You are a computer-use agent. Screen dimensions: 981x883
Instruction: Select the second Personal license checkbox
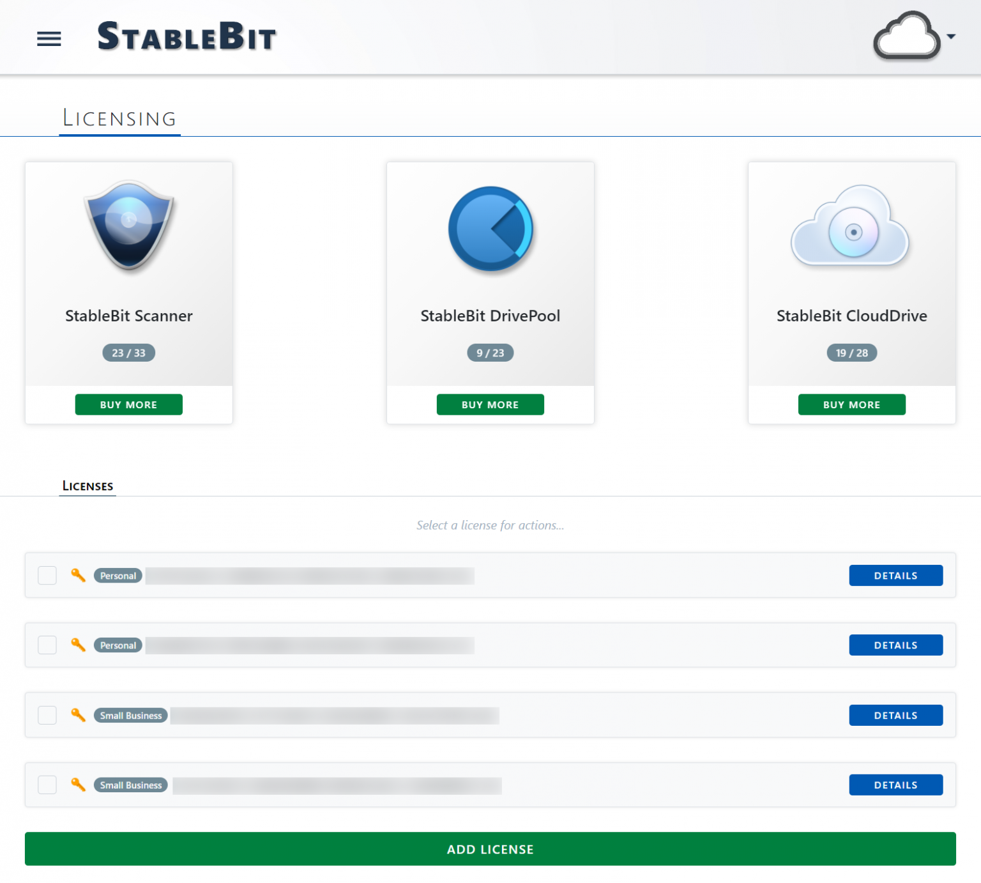pos(47,645)
